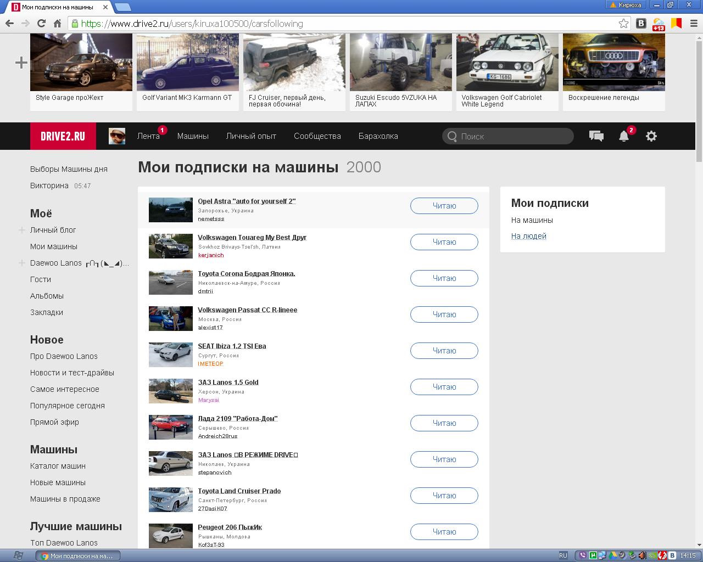Click the red-yellow bookmark extension icon
Image resolution: width=703 pixels, height=562 pixels.
(677, 23)
